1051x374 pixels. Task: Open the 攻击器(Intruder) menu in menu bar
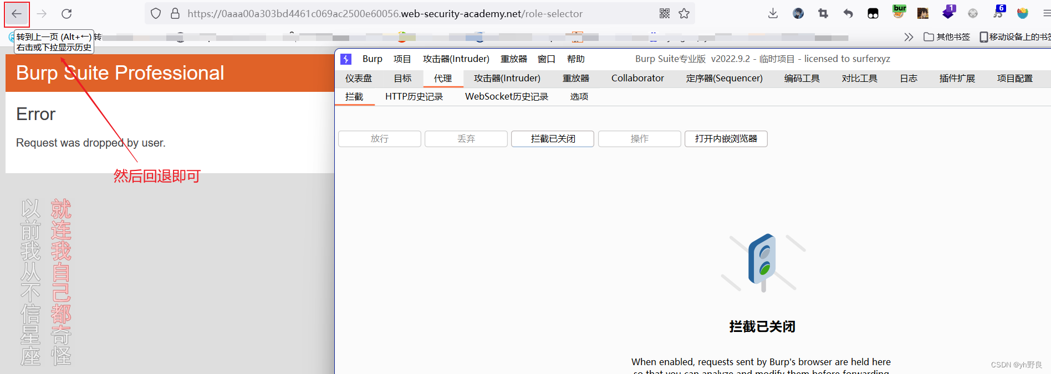pos(456,59)
